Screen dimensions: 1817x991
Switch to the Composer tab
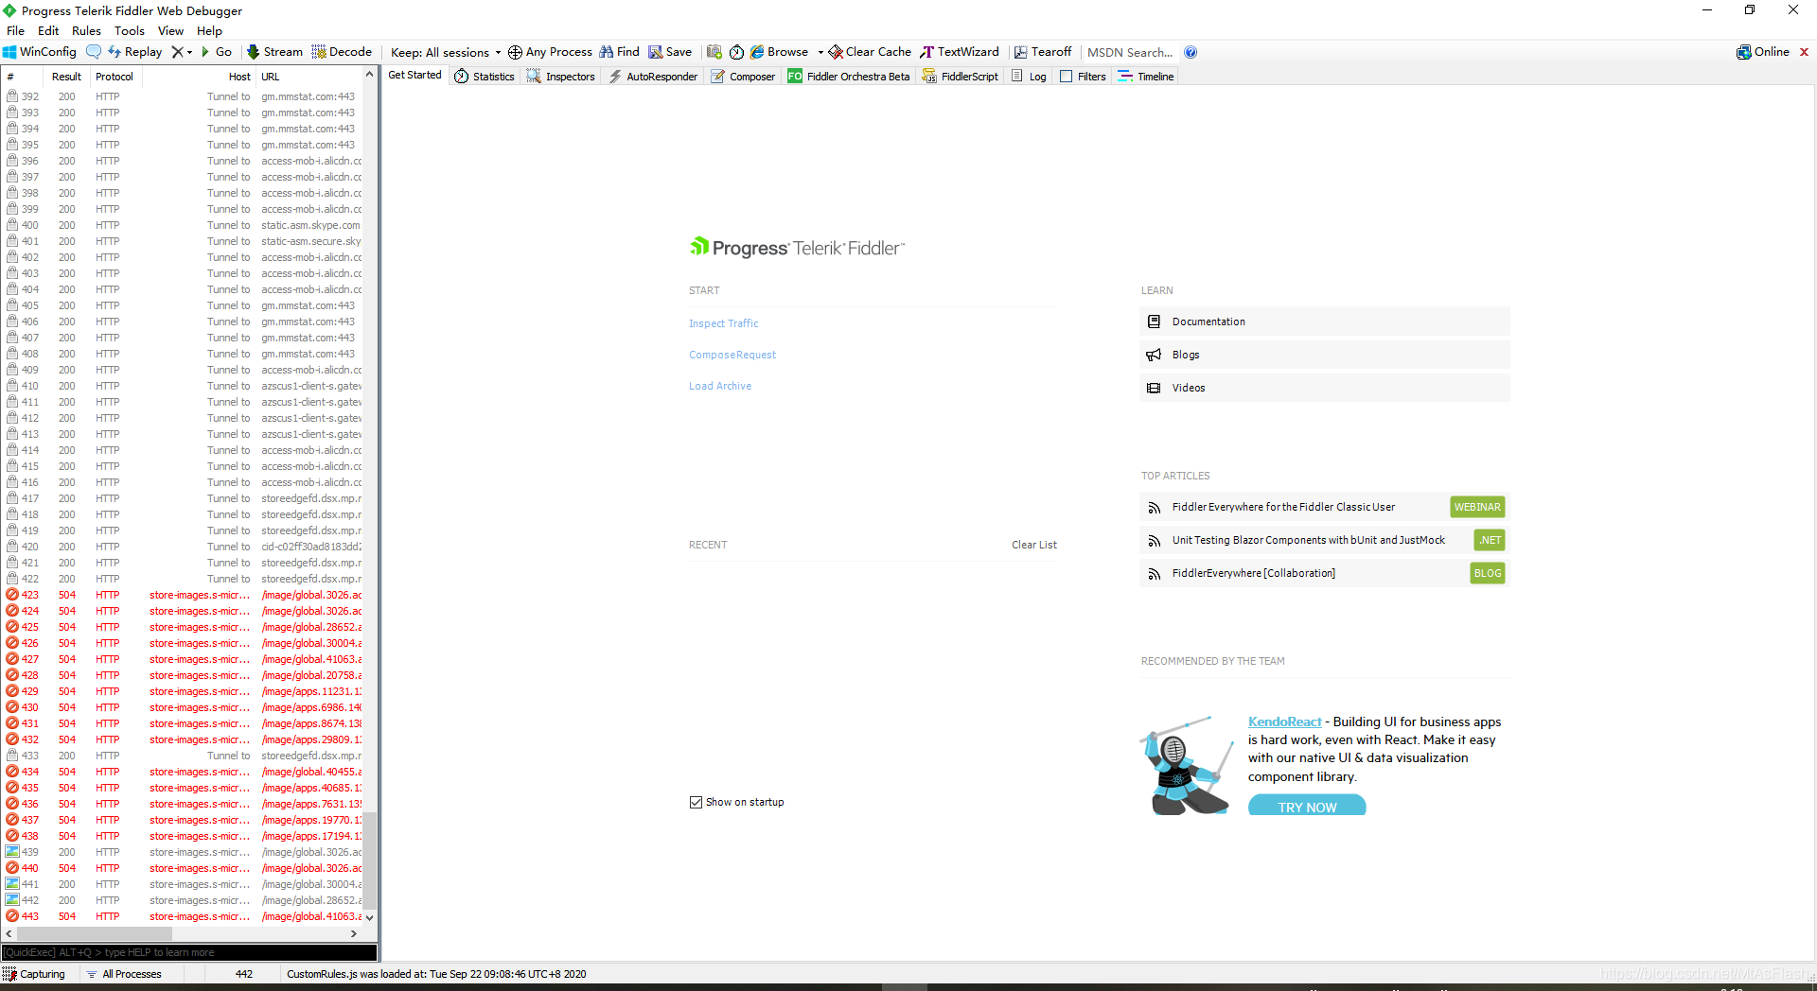coord(743,77)
